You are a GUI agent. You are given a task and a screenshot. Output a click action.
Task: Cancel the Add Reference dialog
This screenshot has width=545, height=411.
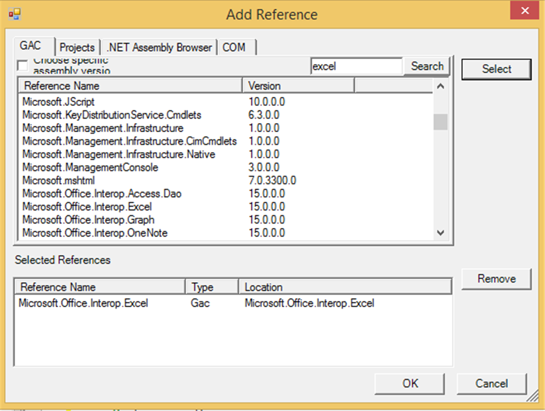click(x=492, y=384)
